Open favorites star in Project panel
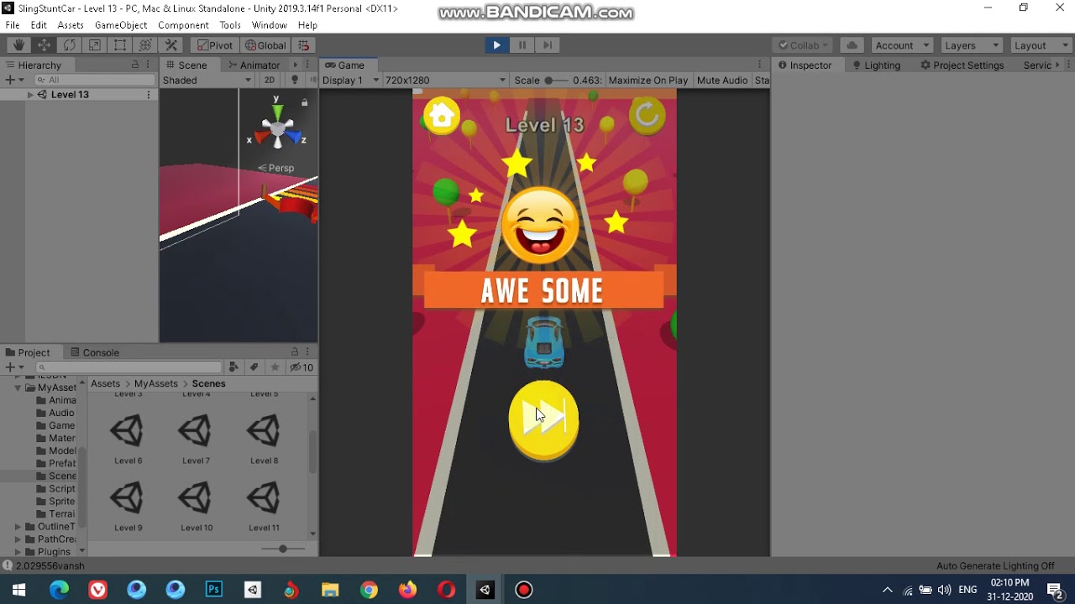Viewport: 1075px width, 604px height. pos(275,367)
